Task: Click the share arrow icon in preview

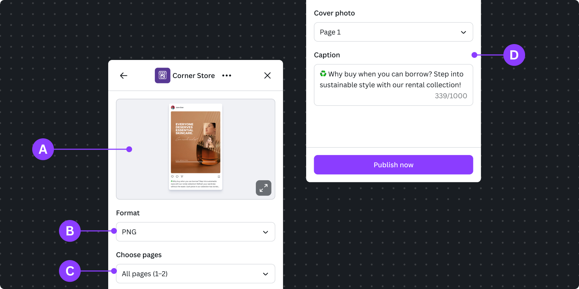Action: point(182,177)
